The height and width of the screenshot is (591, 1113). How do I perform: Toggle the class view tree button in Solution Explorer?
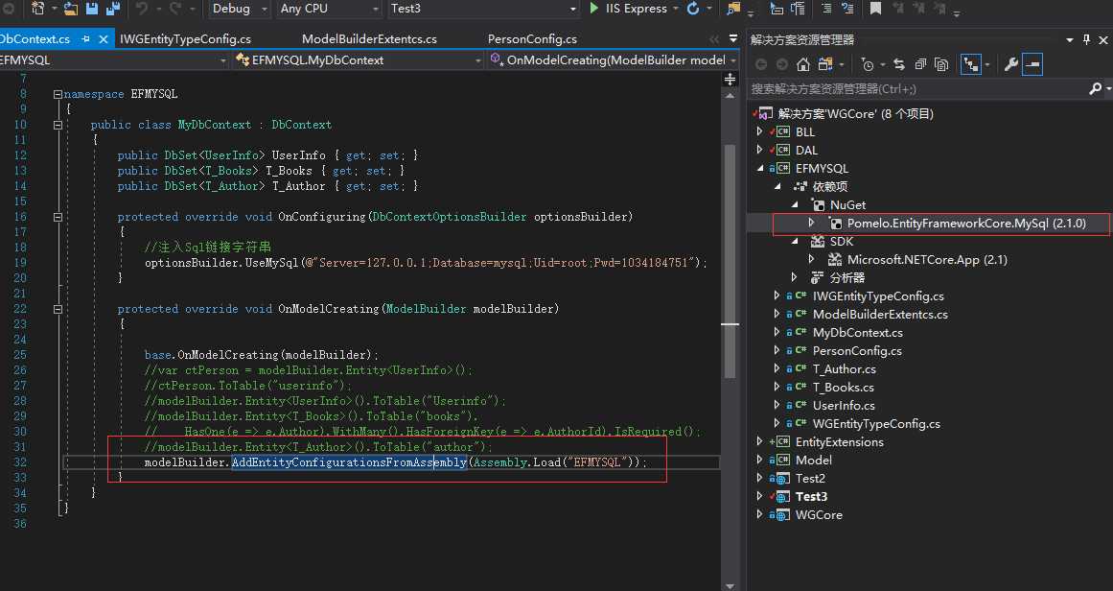970,64
